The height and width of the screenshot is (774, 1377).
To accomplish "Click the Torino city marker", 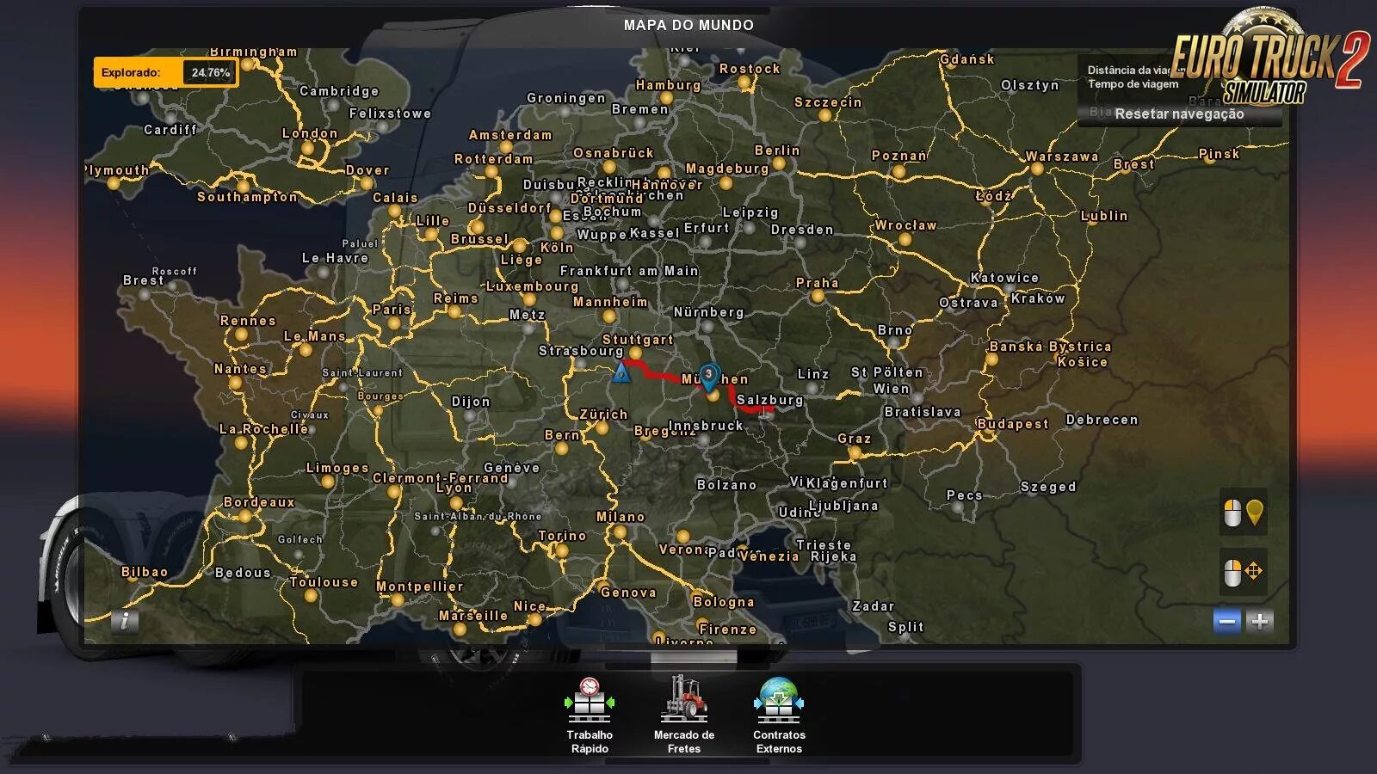I will pos(561,550).
